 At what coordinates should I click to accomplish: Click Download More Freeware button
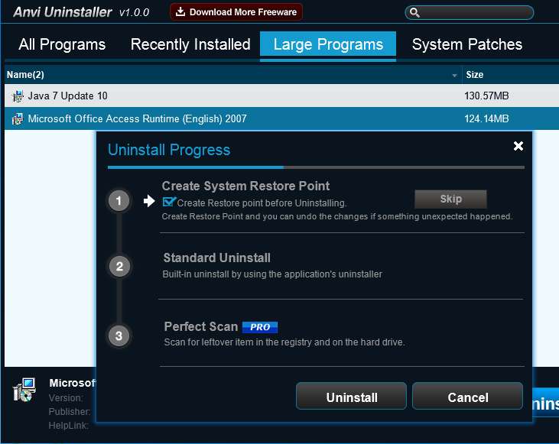click(236, 11)
